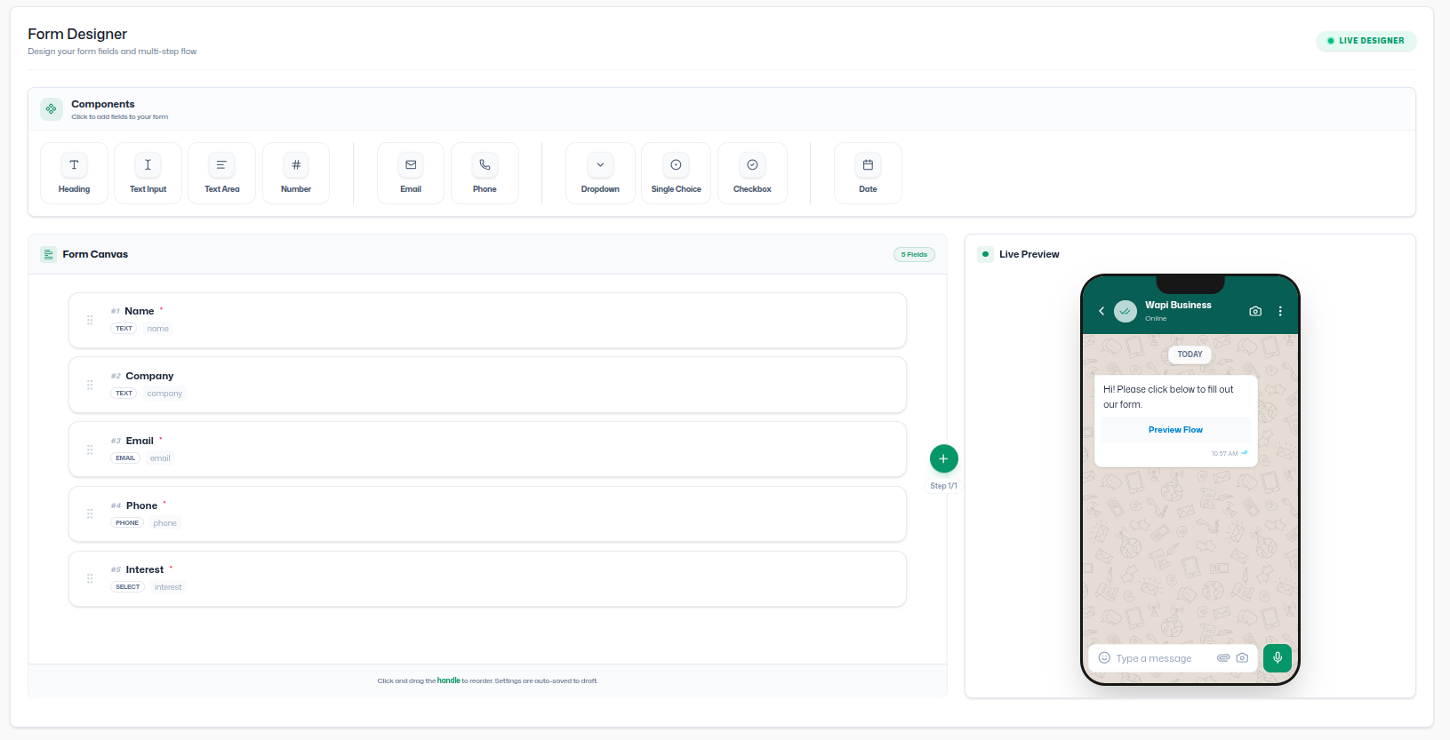Screen dimensions: 1450x740
Task: Click the Step 1/1 label
Action: (943, 486)
